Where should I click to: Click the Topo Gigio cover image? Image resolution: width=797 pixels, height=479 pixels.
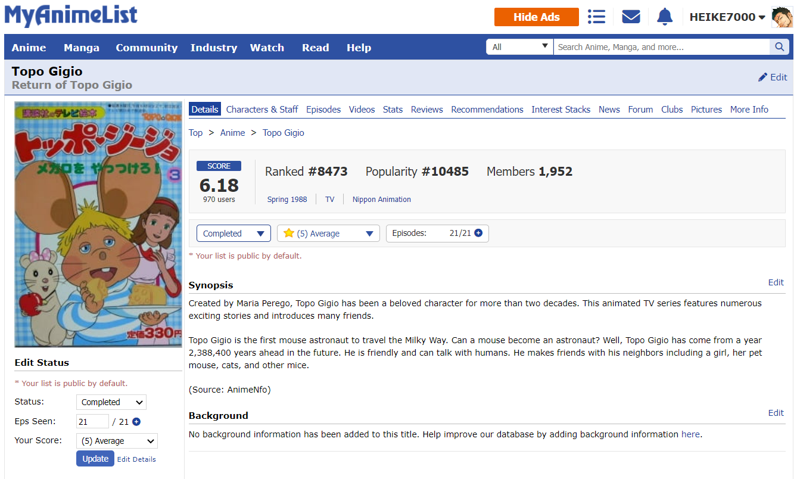coord(98,224)
